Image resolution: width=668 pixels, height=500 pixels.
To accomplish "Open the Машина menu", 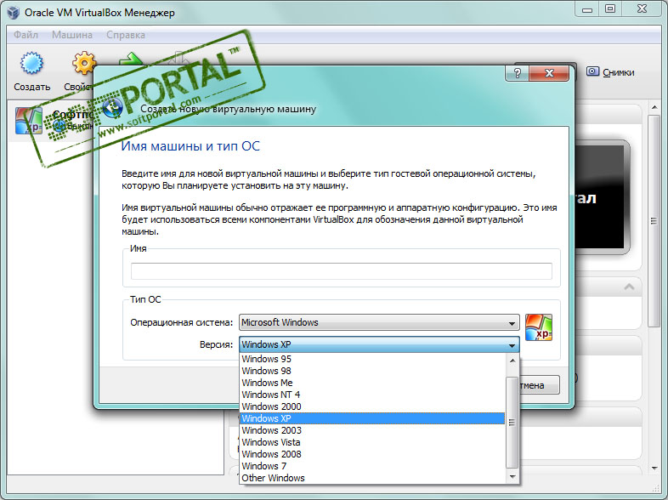I will (72, 35).
